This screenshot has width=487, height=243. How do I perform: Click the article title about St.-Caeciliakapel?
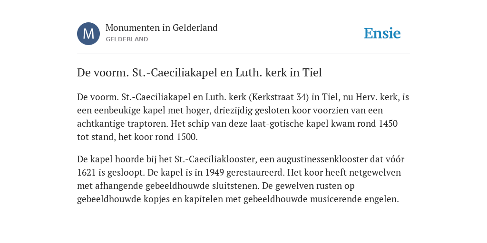199,73
